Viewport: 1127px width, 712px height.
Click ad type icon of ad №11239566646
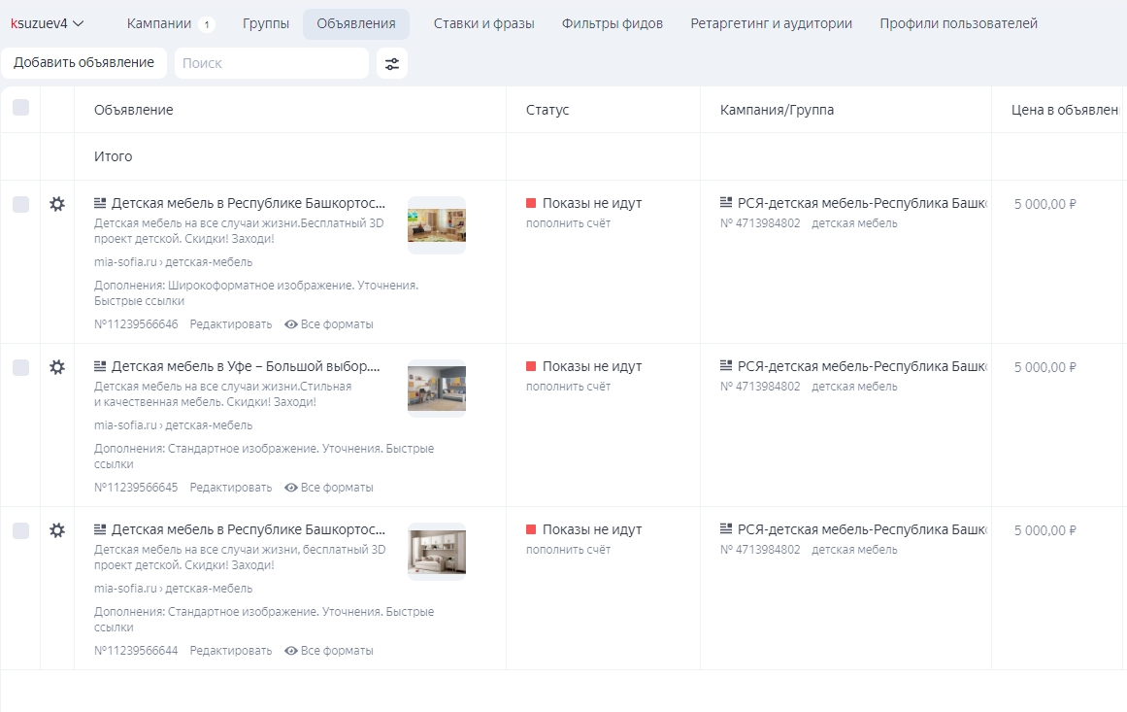100,204
